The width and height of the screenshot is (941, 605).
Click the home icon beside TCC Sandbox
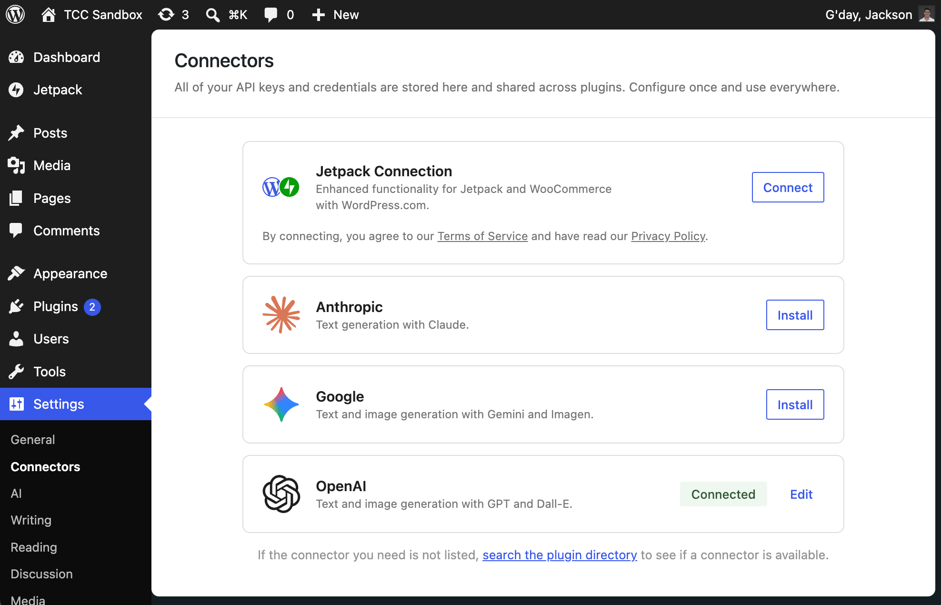[x=48, y=15]
